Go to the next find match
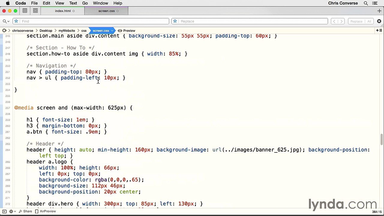Image resolution: width=384 pixels, height=216 pixels. pos(341,21)
